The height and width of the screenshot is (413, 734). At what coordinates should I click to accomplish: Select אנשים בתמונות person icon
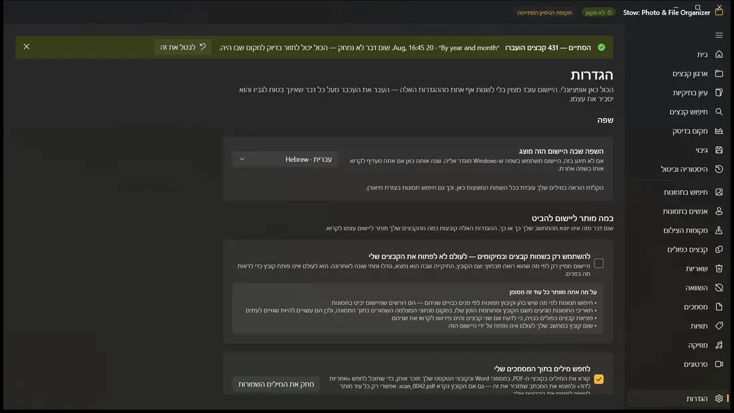719,212
